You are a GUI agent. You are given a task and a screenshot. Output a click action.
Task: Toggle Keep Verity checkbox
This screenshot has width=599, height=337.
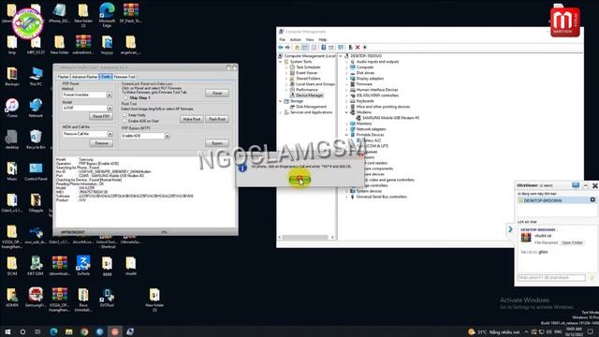(124, 114)
